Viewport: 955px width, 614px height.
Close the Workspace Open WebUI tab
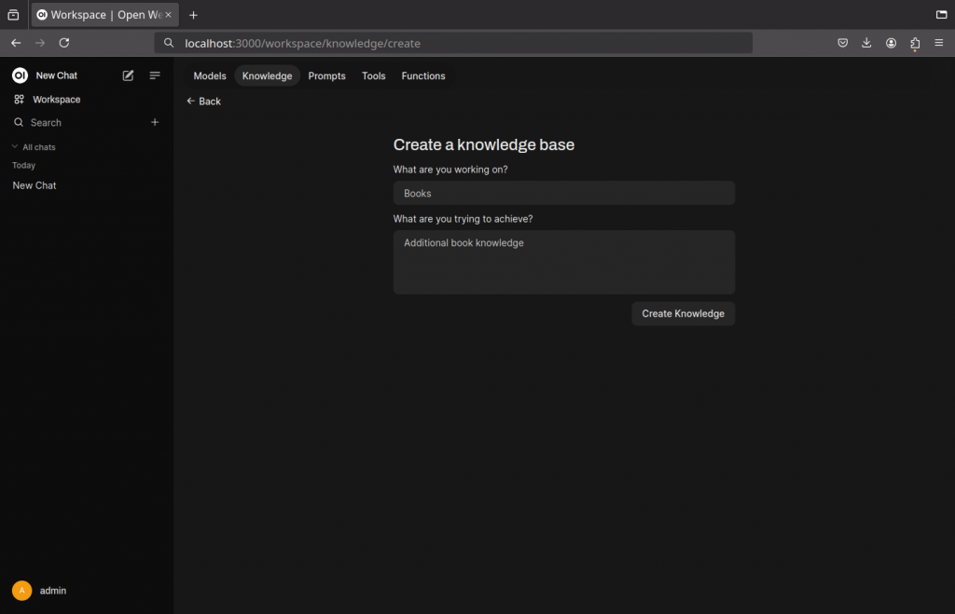click(168, 15)
